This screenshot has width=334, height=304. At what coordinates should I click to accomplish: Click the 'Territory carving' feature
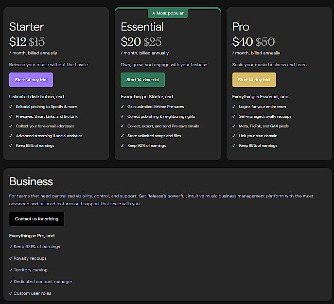click(x=31, y=270)
